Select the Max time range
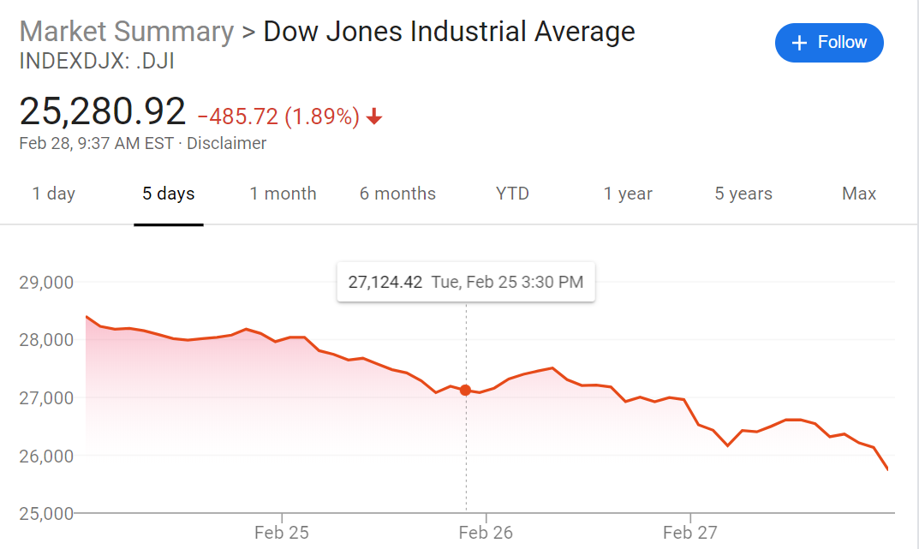This screenshot has width=919, height=549. pos(859,194)
